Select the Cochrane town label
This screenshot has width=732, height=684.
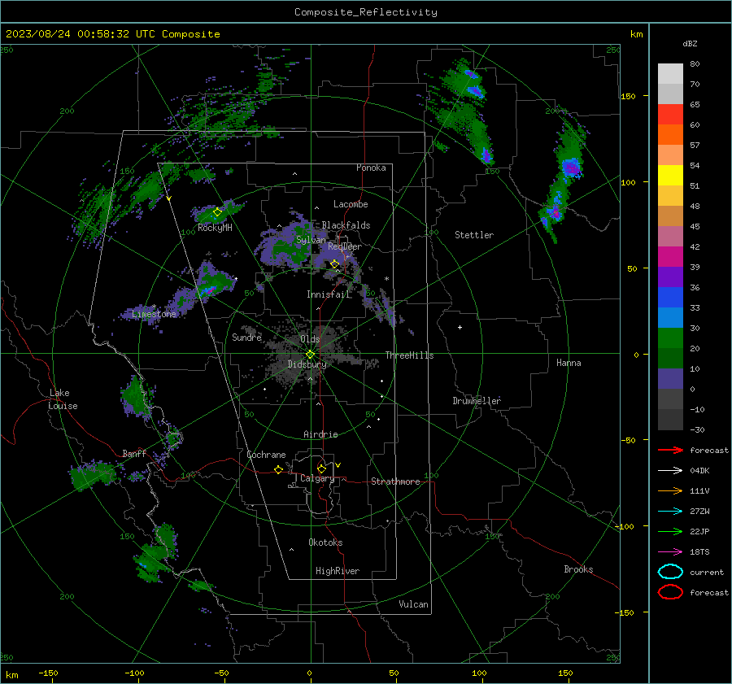click(266, 455)
